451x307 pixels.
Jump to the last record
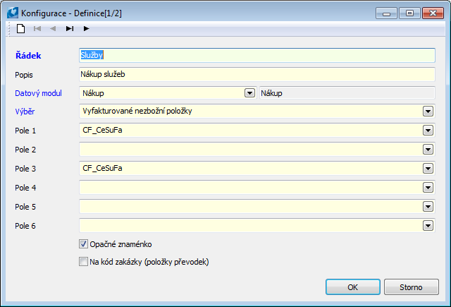click(x=70, y=28)
